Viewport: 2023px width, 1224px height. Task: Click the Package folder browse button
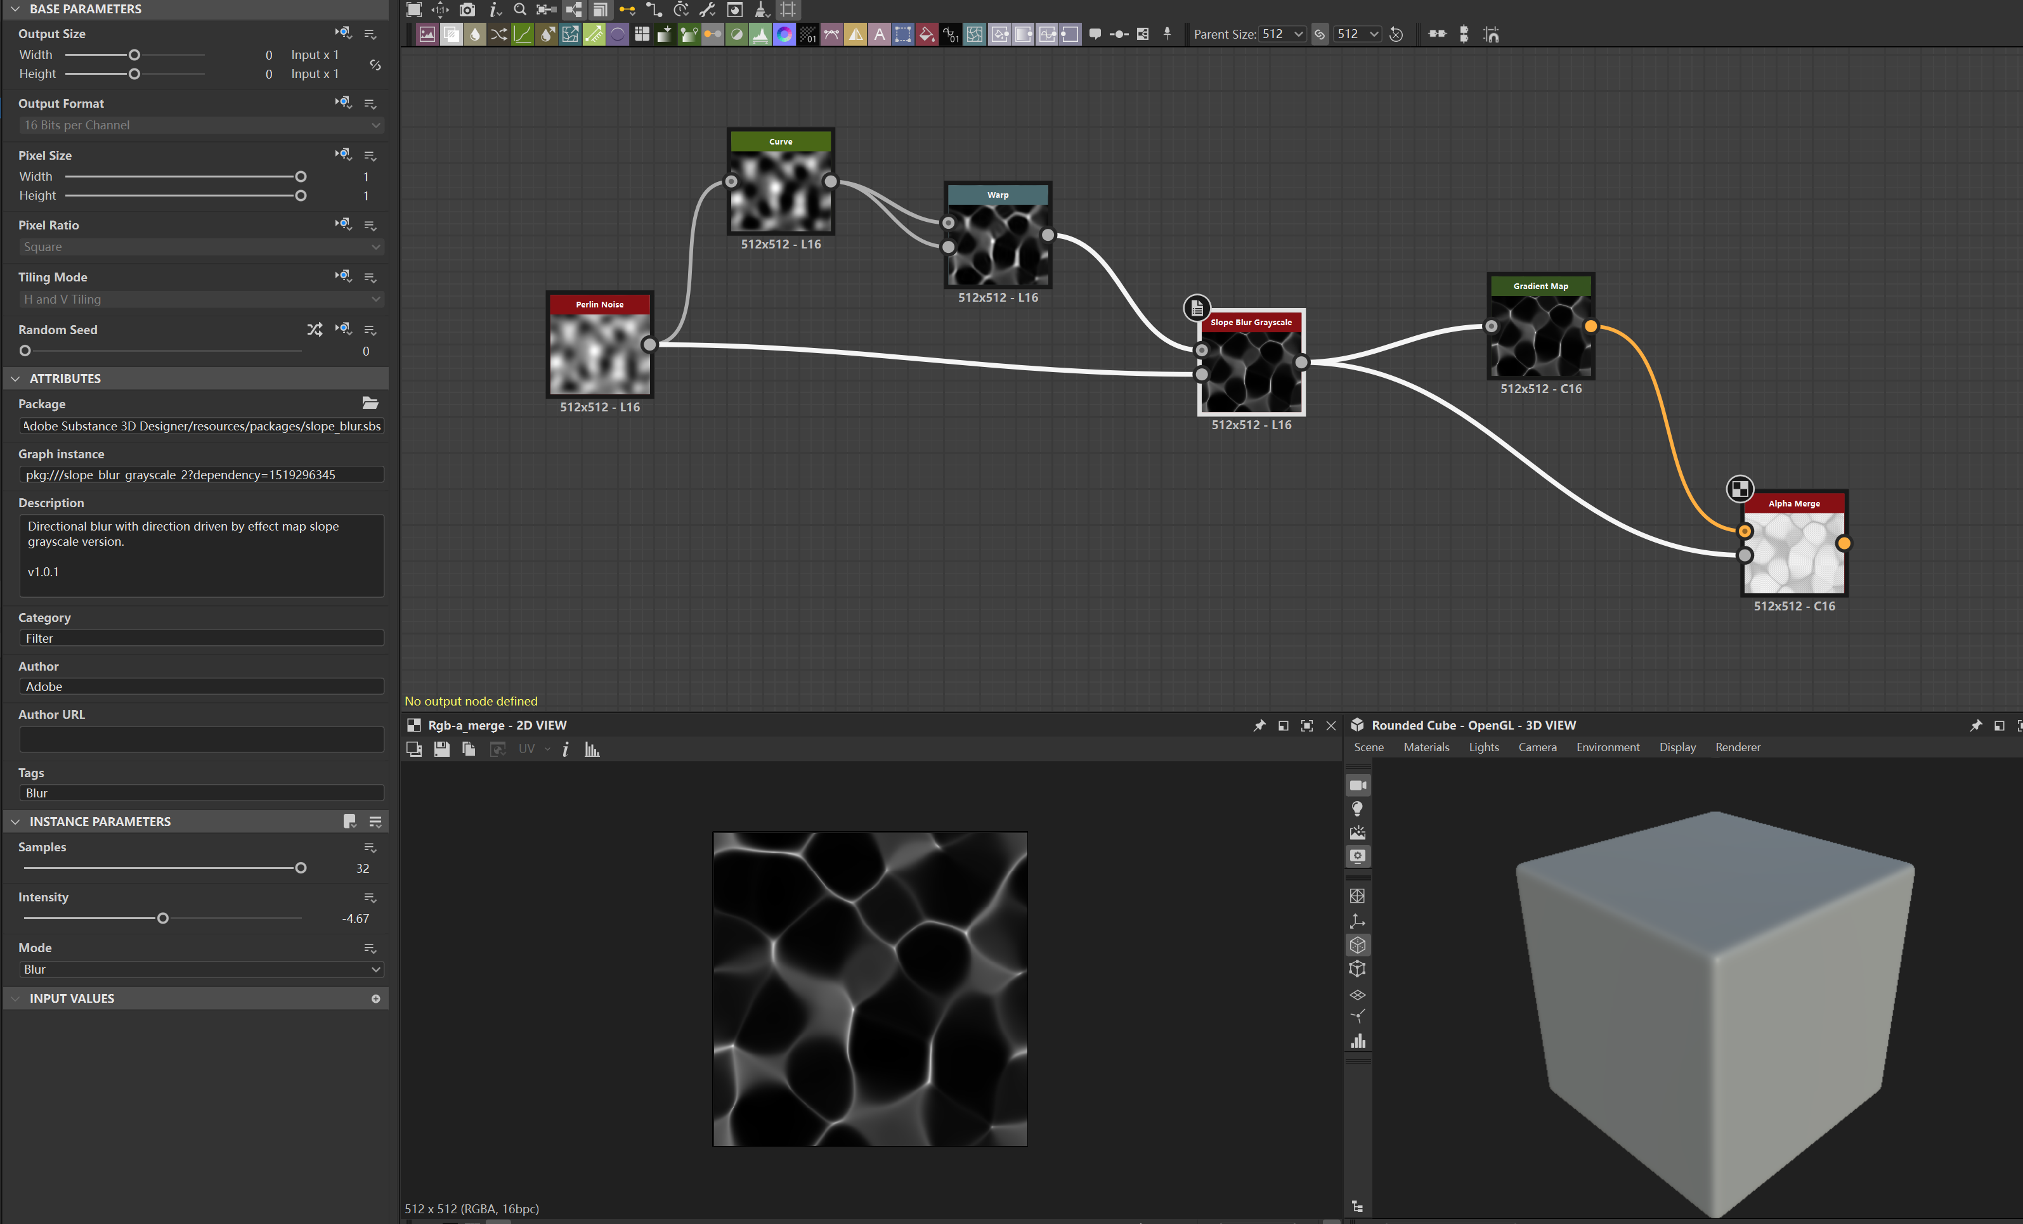pyautogui.click(x=370, y=403)
